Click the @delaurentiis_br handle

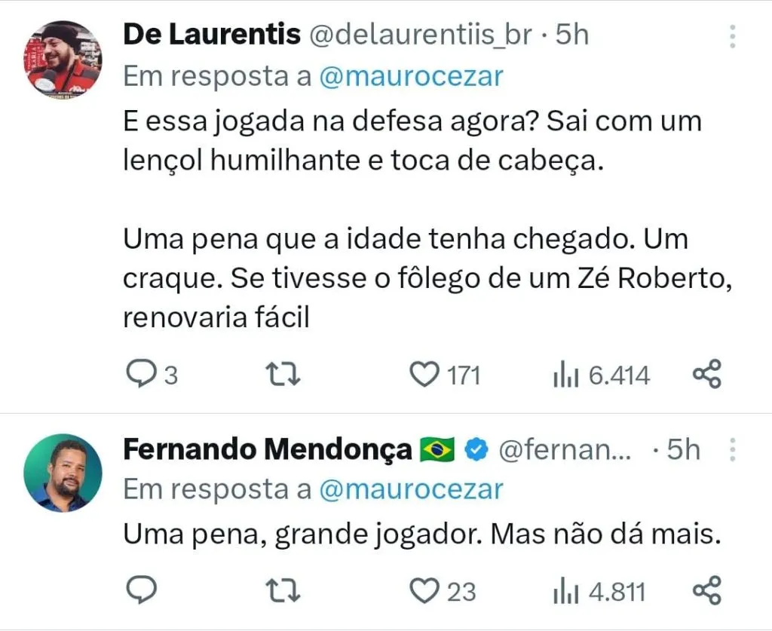(421, 35)
